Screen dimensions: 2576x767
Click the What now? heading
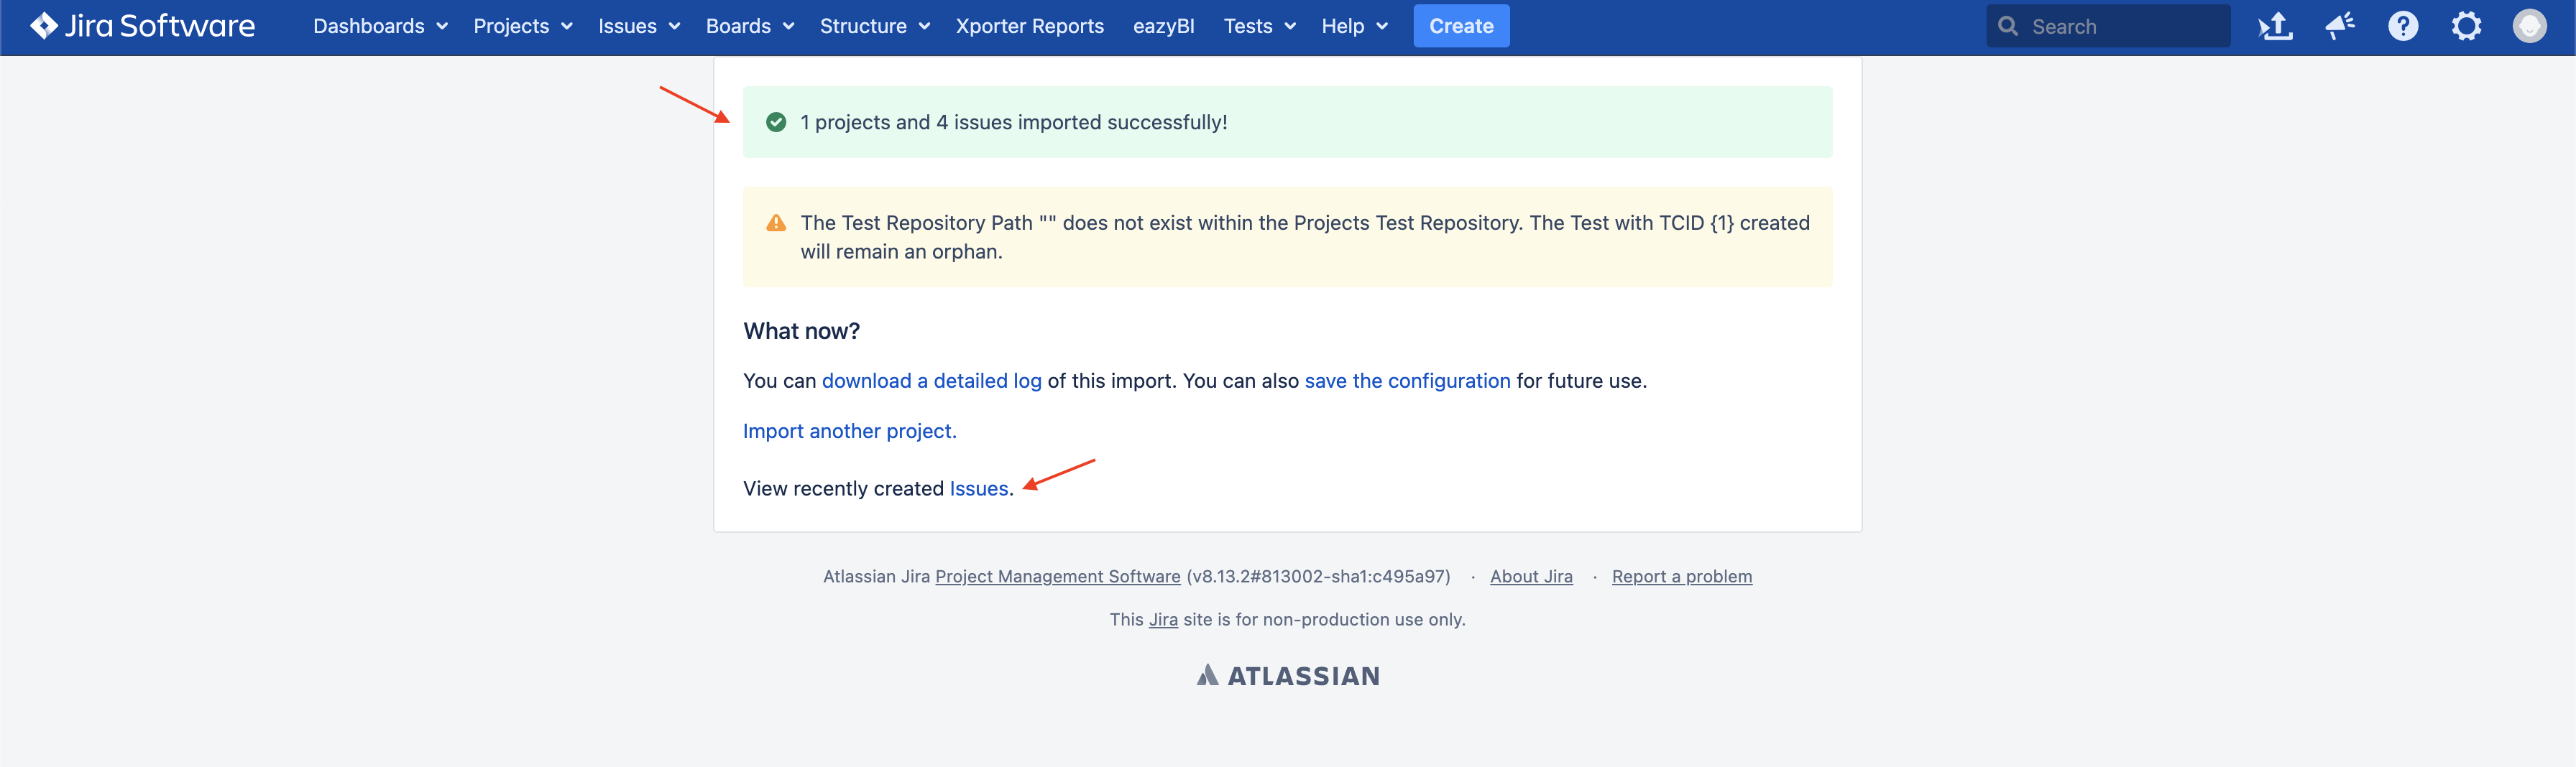[801, 330]
